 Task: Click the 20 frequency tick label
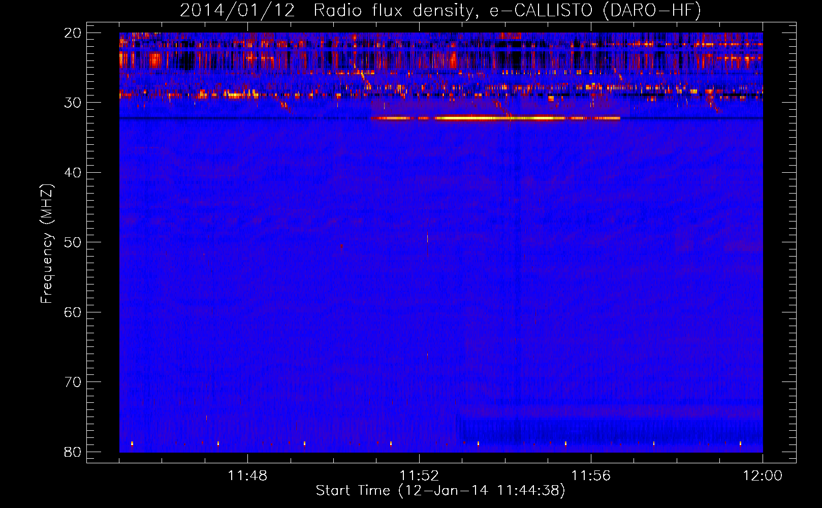tap(73, 33)
